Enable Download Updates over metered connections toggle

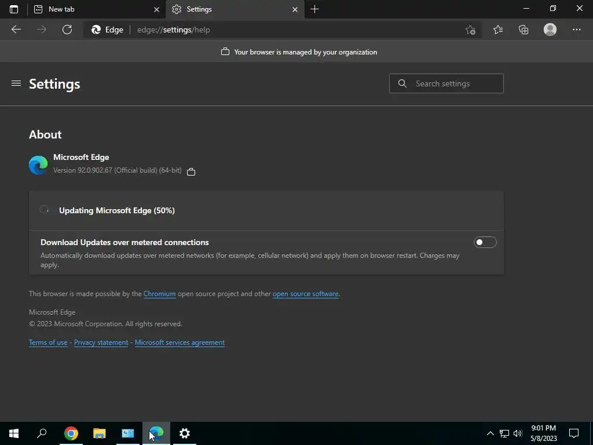point(485,242)
